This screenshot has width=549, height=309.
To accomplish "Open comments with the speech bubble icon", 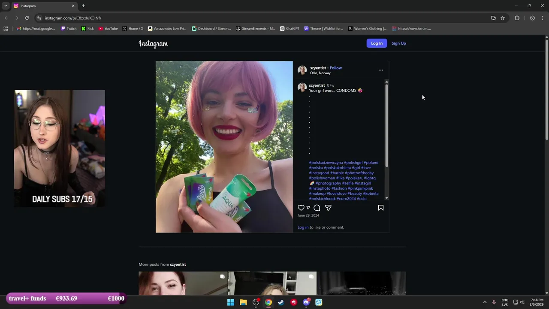I will (317, 208).
